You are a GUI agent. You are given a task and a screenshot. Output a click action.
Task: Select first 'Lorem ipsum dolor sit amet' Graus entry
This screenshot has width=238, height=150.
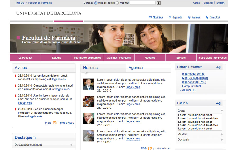(x=195, y=115)
